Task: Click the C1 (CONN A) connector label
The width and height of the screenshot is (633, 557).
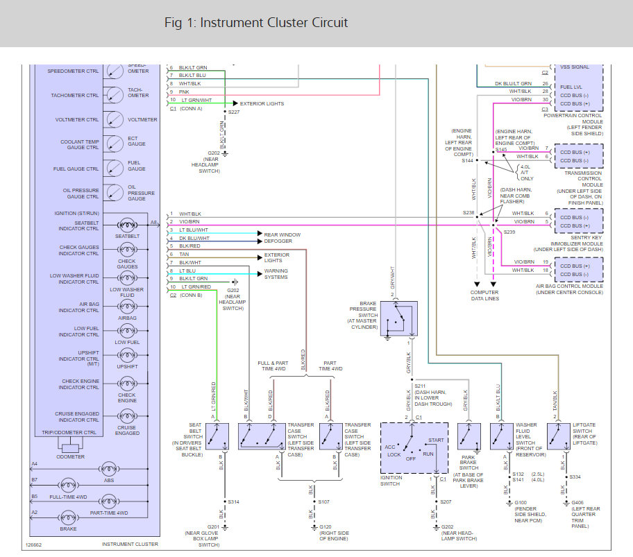Action: [186, 108]
